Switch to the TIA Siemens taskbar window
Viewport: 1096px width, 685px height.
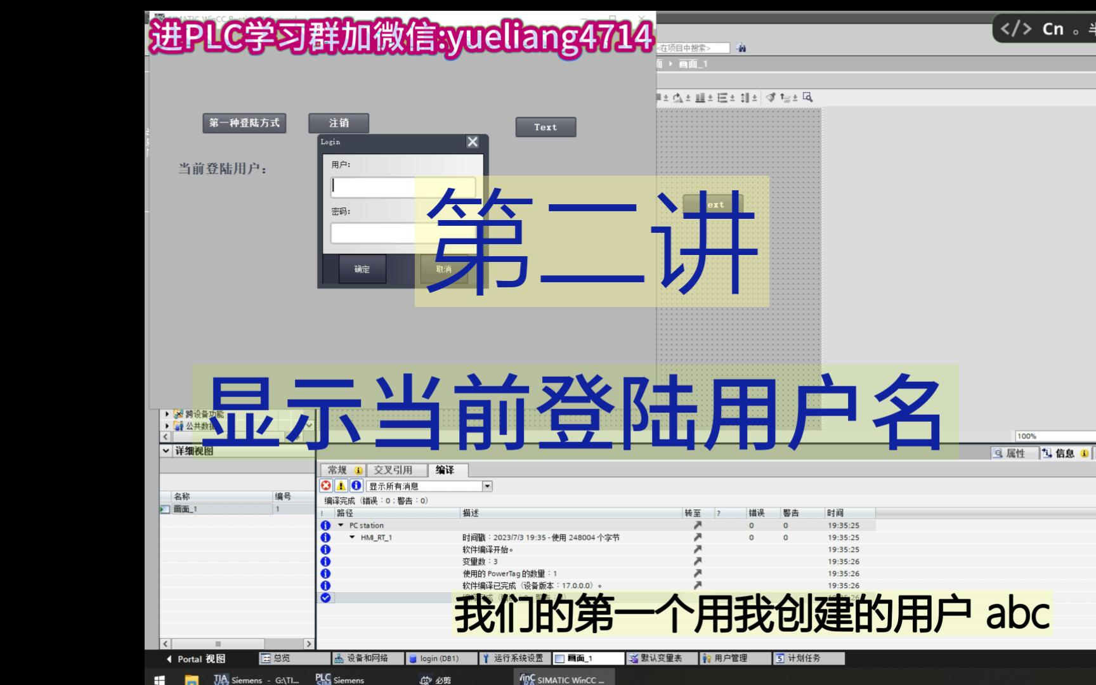coord(256,680)
